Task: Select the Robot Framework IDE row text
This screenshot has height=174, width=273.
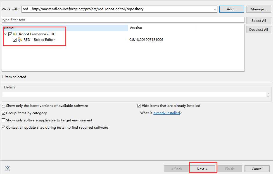Action: [37, 34]
